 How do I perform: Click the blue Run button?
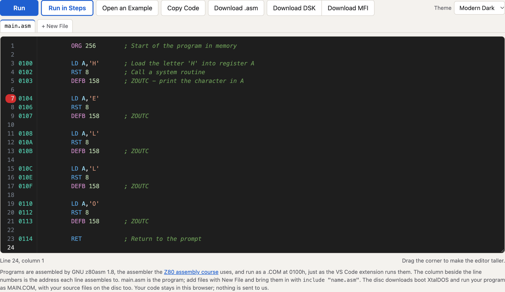pos(19,8)
